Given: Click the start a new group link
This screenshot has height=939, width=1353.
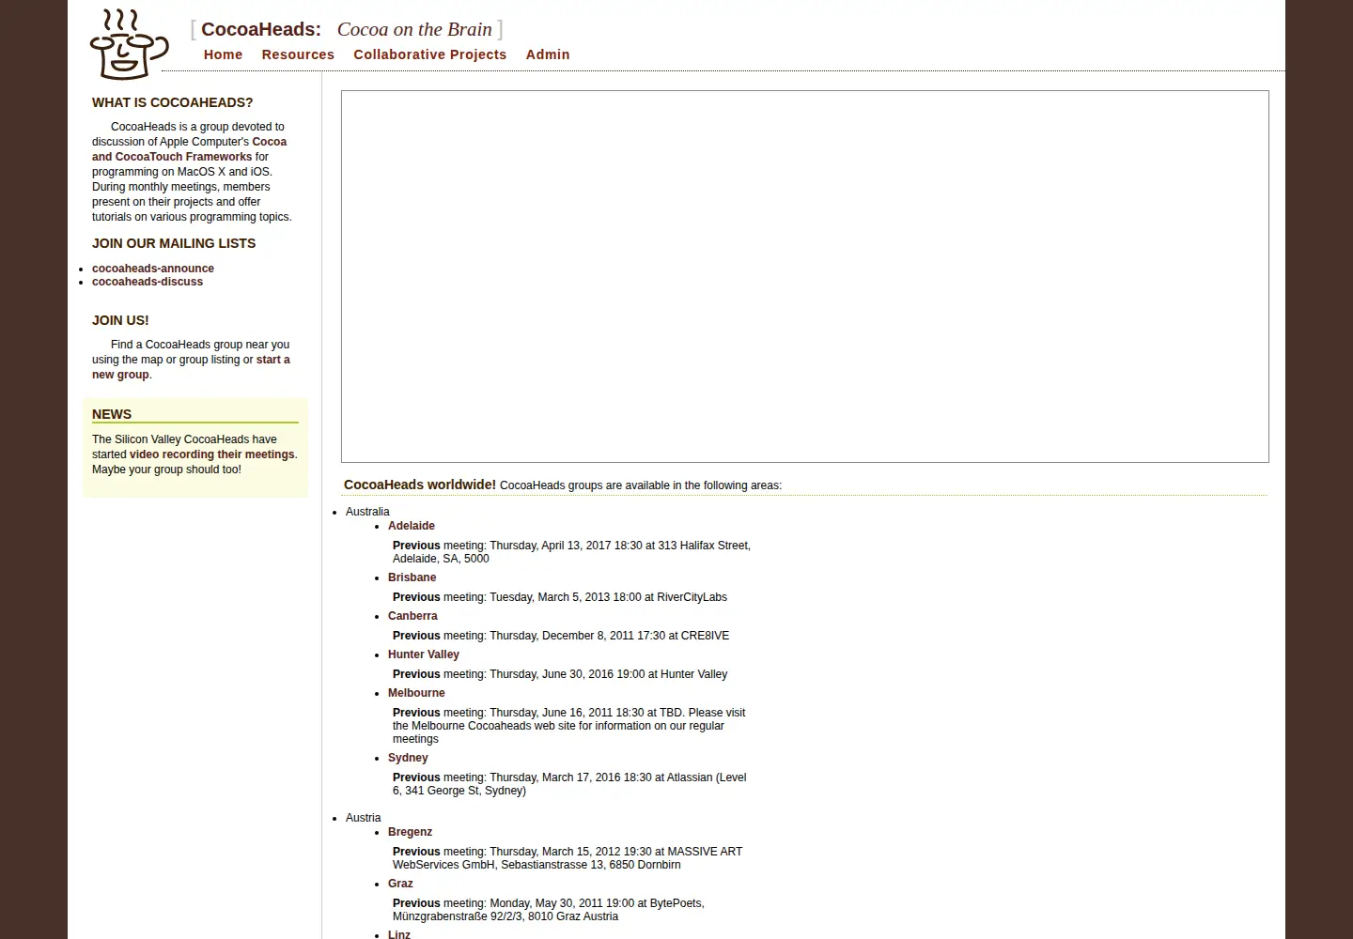Looking at the screenshot, I should pos(191,367).
